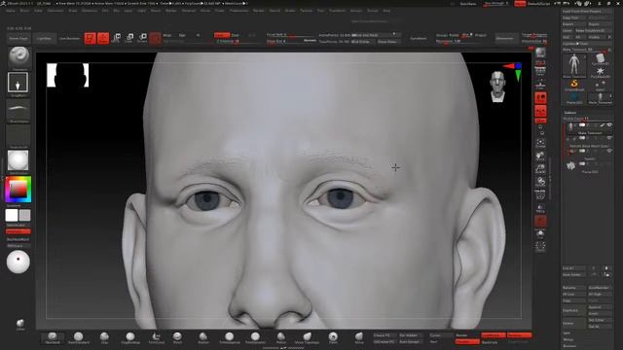This screenshot has width=623, height=350.
Task: Open the Render menu
Action: point(259,11)
